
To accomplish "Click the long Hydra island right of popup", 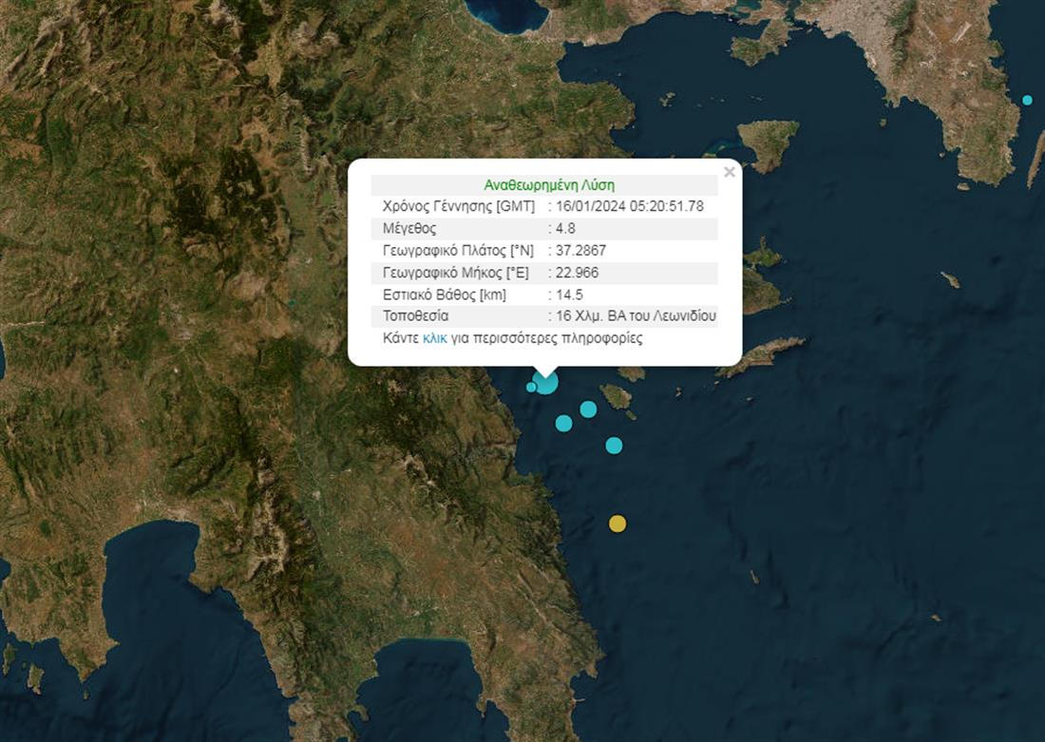I will 762,356.
